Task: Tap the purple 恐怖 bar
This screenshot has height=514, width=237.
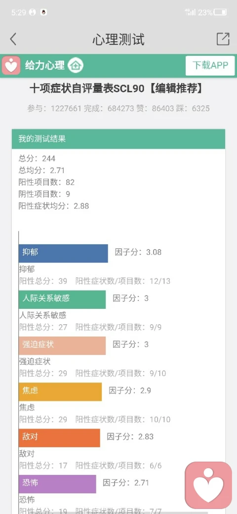Action: pos(57,484)
